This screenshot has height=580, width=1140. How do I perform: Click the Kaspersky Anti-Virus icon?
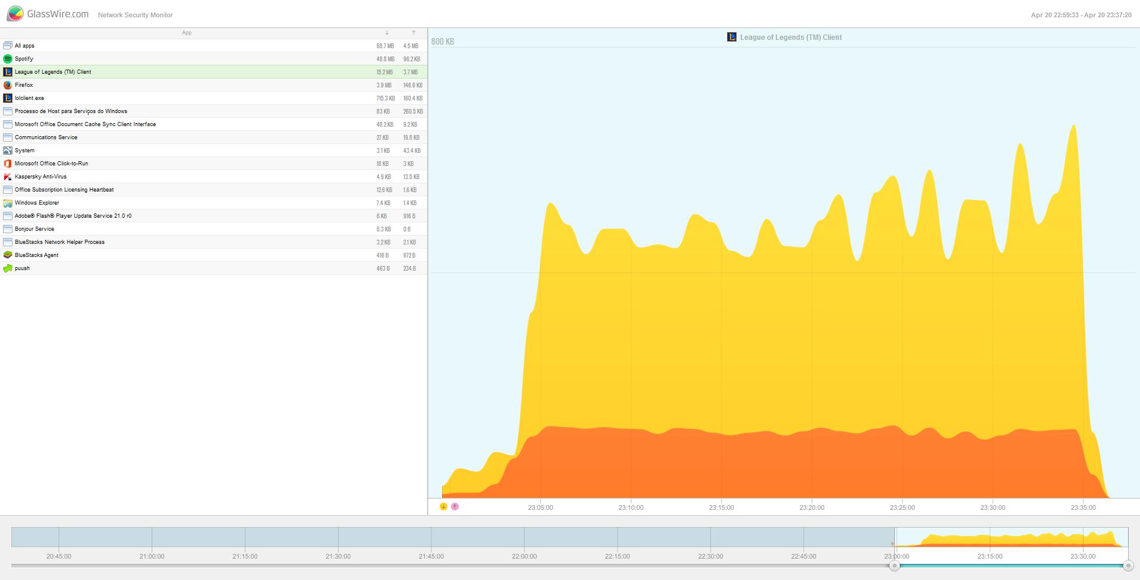[8, 177]
